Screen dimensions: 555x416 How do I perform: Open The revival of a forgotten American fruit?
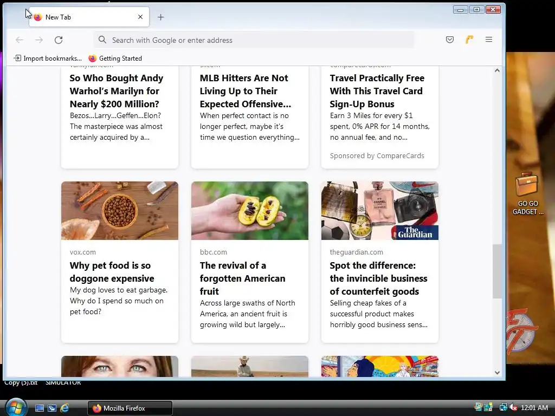[242, 278]
